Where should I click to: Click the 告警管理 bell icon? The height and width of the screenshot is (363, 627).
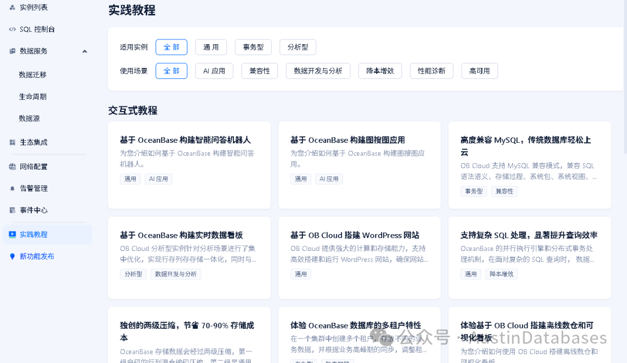(x=12, y=189)
